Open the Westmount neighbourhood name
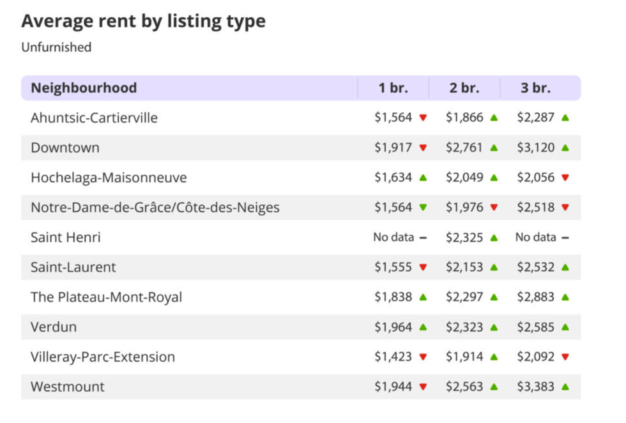The width and height of the screenshot is (626, 423). pyautogui.click(x=68, y=387)
